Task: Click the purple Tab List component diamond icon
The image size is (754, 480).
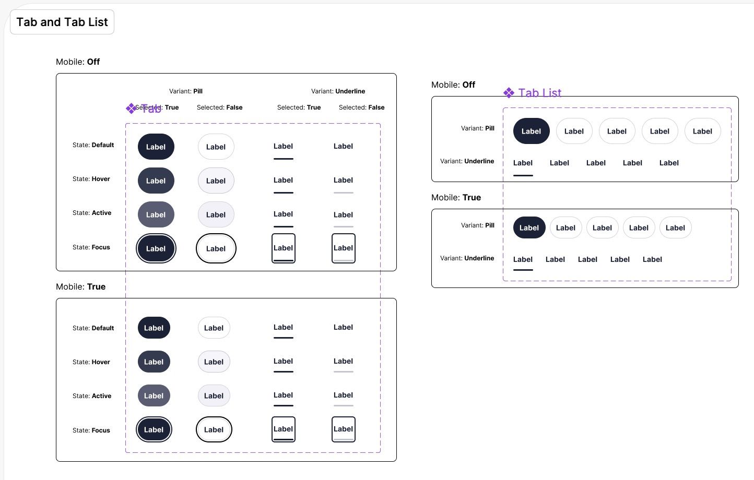Action: pos(508,92)
